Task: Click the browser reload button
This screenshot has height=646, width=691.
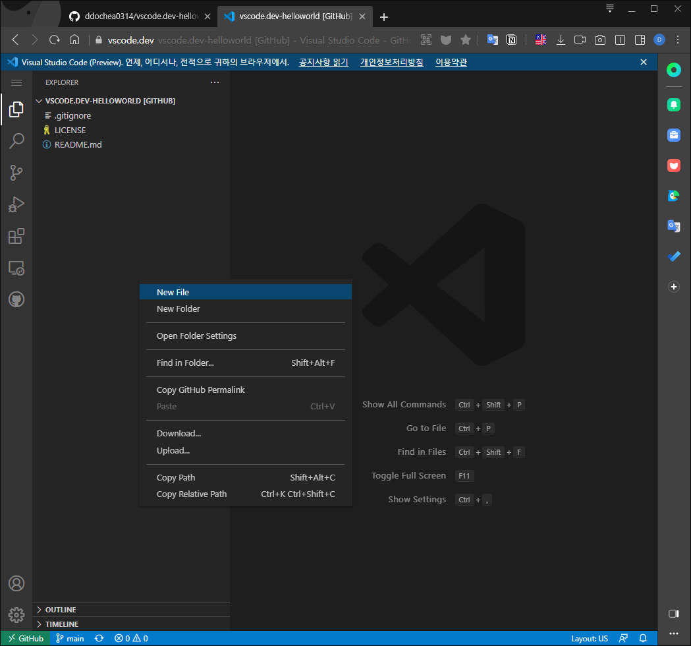Action: pos(55,40)
